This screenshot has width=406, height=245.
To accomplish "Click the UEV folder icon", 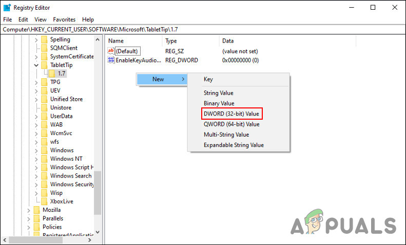I will tap(44, 91).
